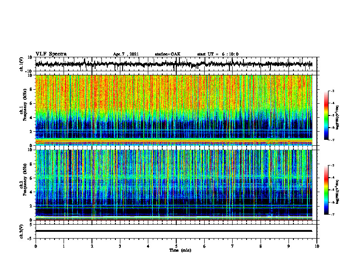
Task: Click the 'Time (min)' axis label
Action: click(180, 250)
